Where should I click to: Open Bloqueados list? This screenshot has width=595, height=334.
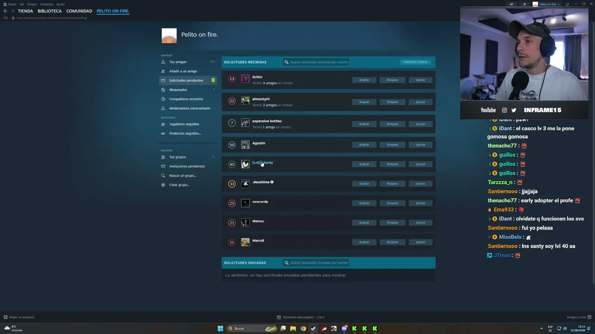(188, 90)
